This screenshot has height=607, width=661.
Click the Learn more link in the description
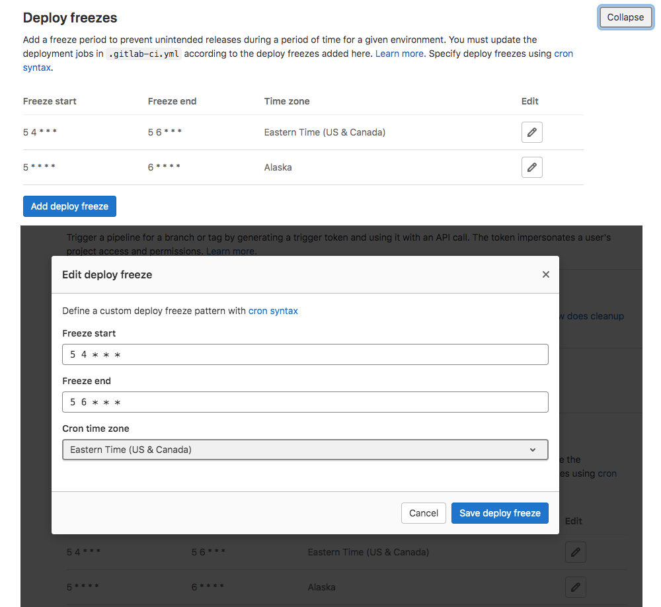pyautogui.click(x=399, y=53)
